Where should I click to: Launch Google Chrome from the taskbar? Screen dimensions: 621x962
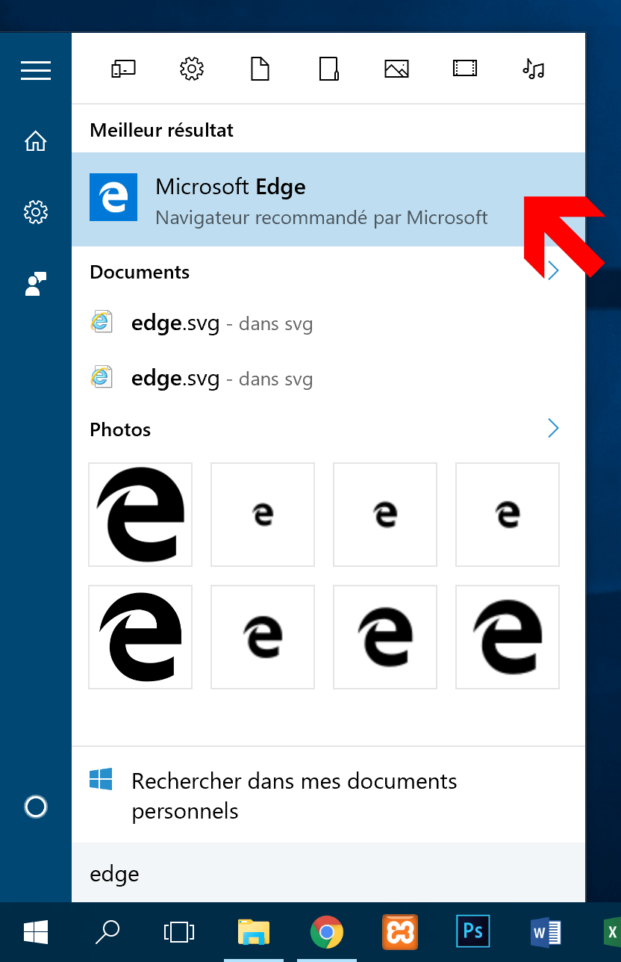(326, 932)
